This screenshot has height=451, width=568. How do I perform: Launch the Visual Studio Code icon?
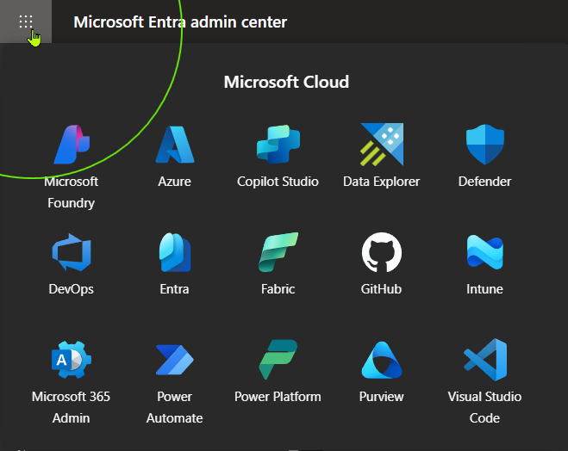tap(484, 360)
